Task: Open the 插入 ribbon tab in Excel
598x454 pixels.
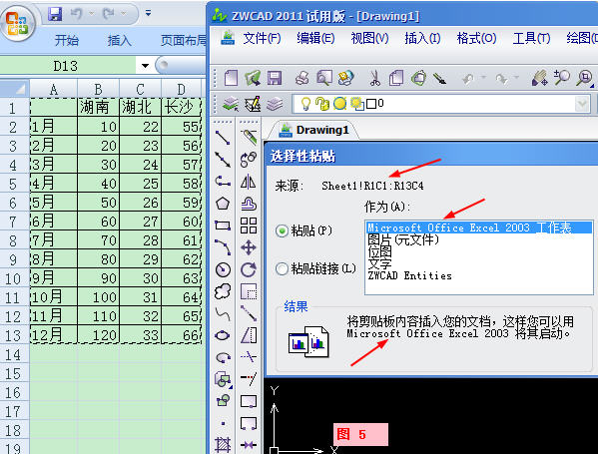Action: (x=120, y=40)
